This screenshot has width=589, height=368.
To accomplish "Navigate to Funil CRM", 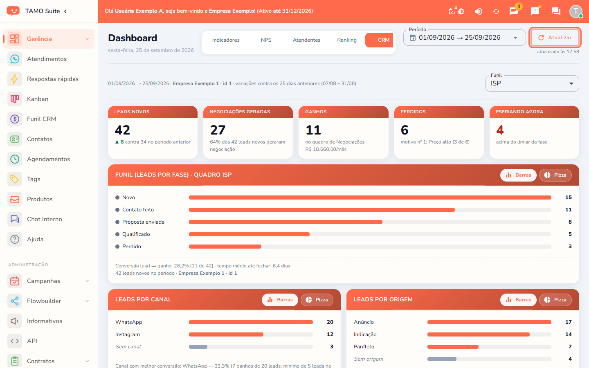I will click(49, 119).
